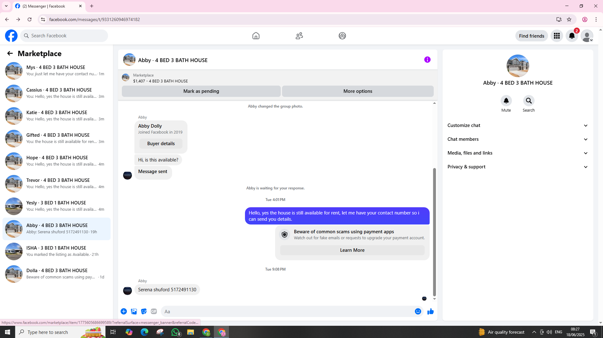
Task: Open the ISHA 3 BED 1 BATH conversation
Action: (x=57, y=251)
